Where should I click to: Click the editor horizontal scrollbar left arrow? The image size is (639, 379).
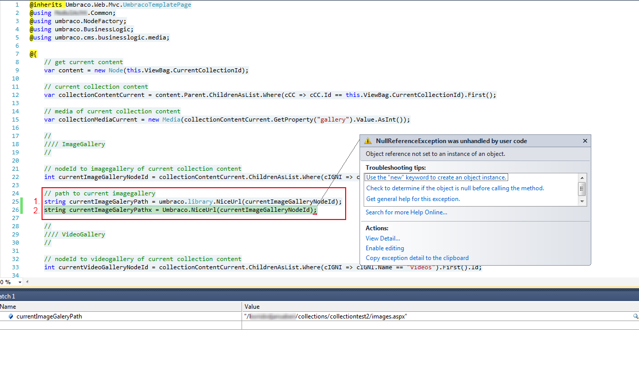pos(27,282)
